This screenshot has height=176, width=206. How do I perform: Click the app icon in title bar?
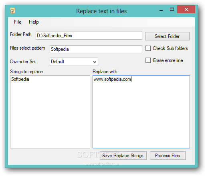[12, 11]
